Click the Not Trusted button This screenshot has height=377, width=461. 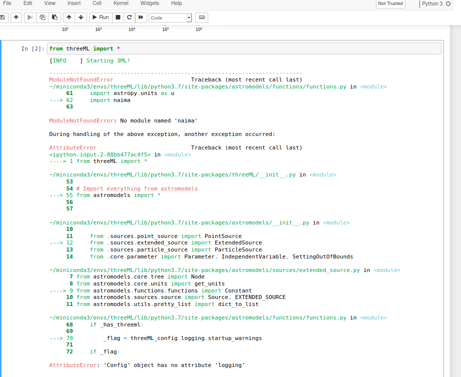point(390,4)
